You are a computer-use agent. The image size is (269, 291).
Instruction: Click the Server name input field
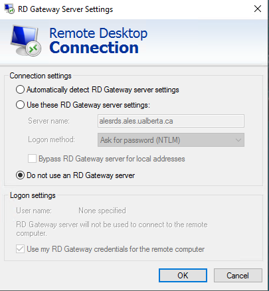(171, 121)
